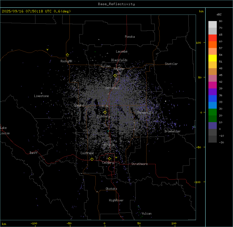Click the RockyMH label
The height and width of the screenshot is (227, 233).
[66, 61]
